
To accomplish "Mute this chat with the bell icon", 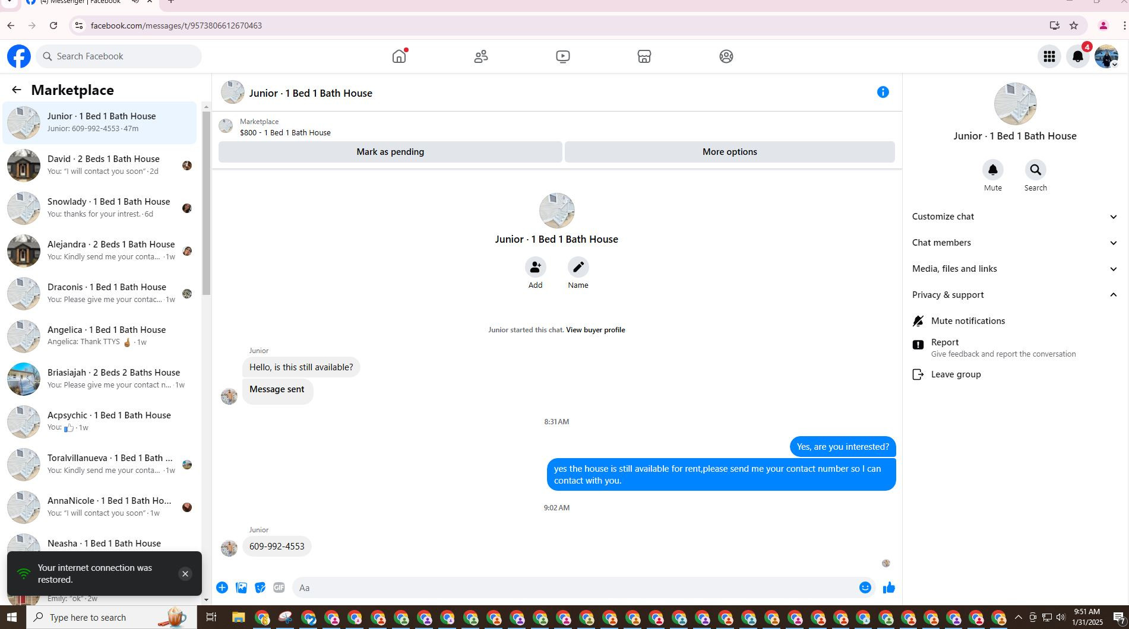I will (x=993, y=170).
